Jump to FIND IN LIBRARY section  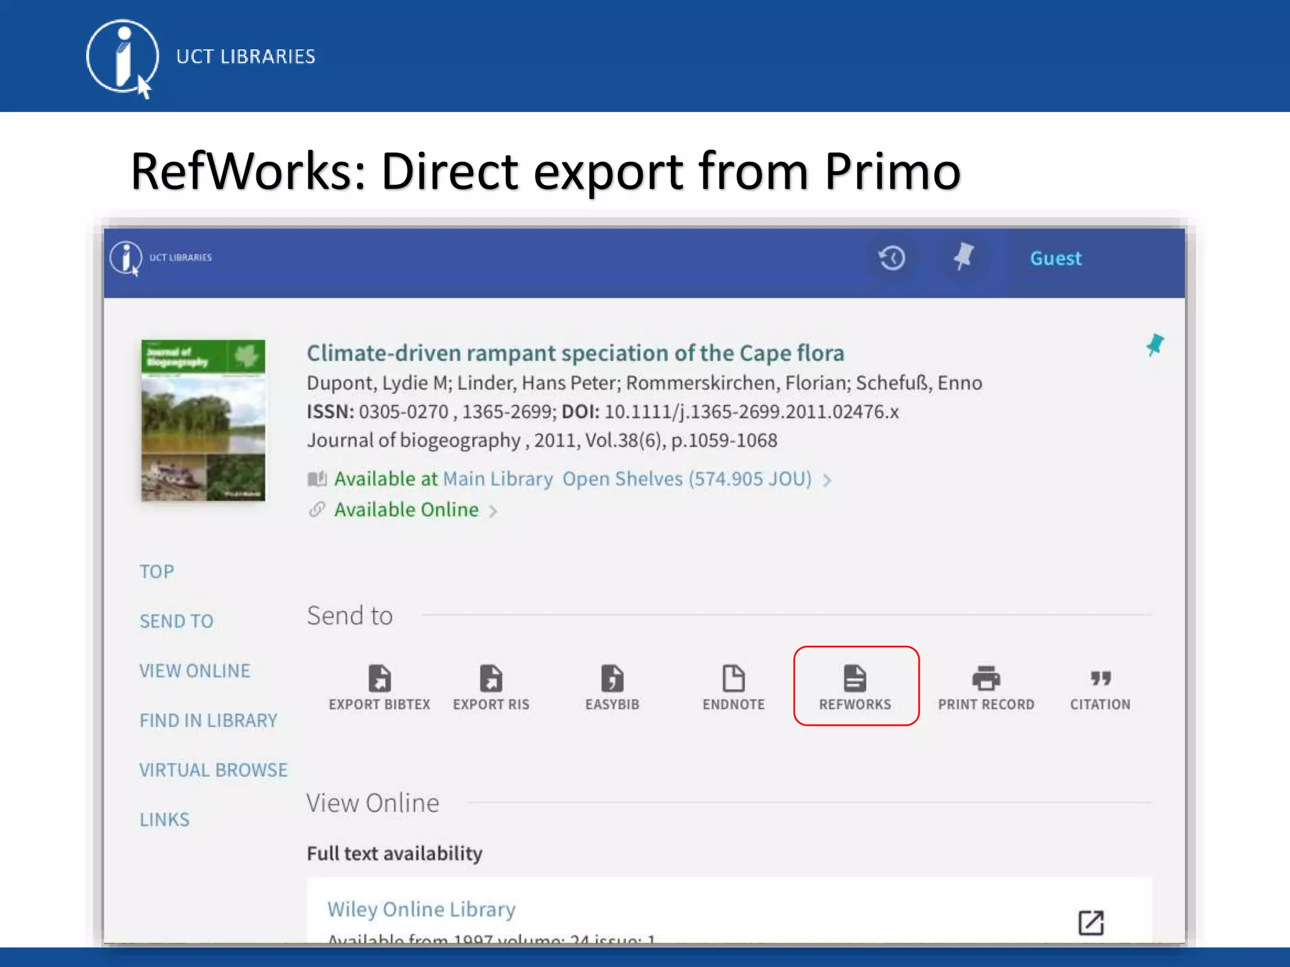(208, 720)
